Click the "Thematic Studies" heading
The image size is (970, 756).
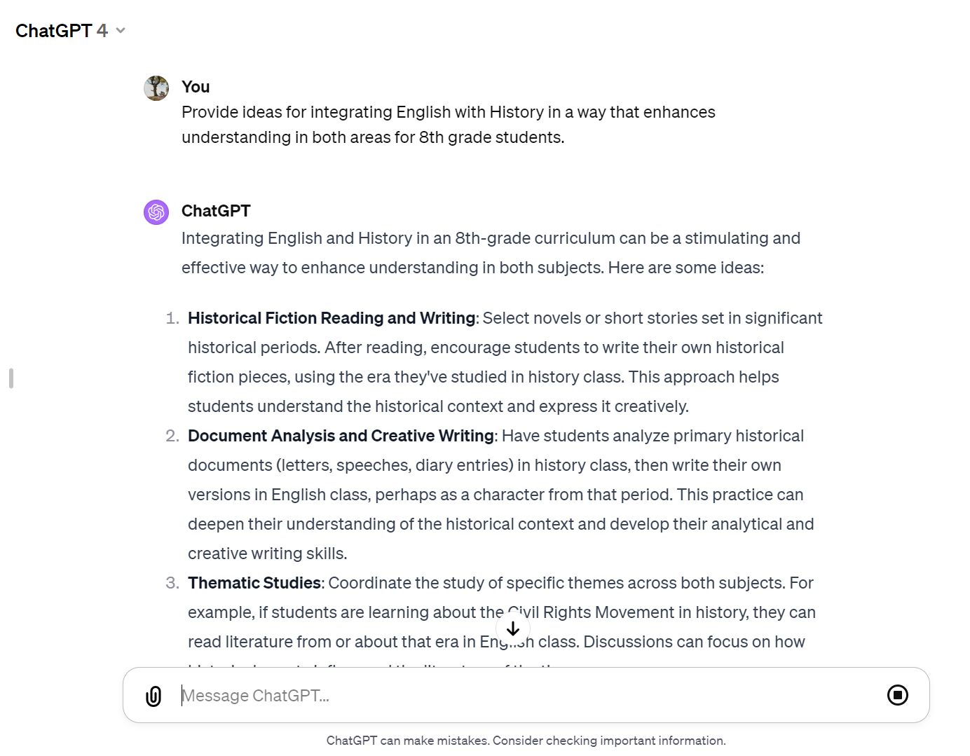[x=254, y=583]
